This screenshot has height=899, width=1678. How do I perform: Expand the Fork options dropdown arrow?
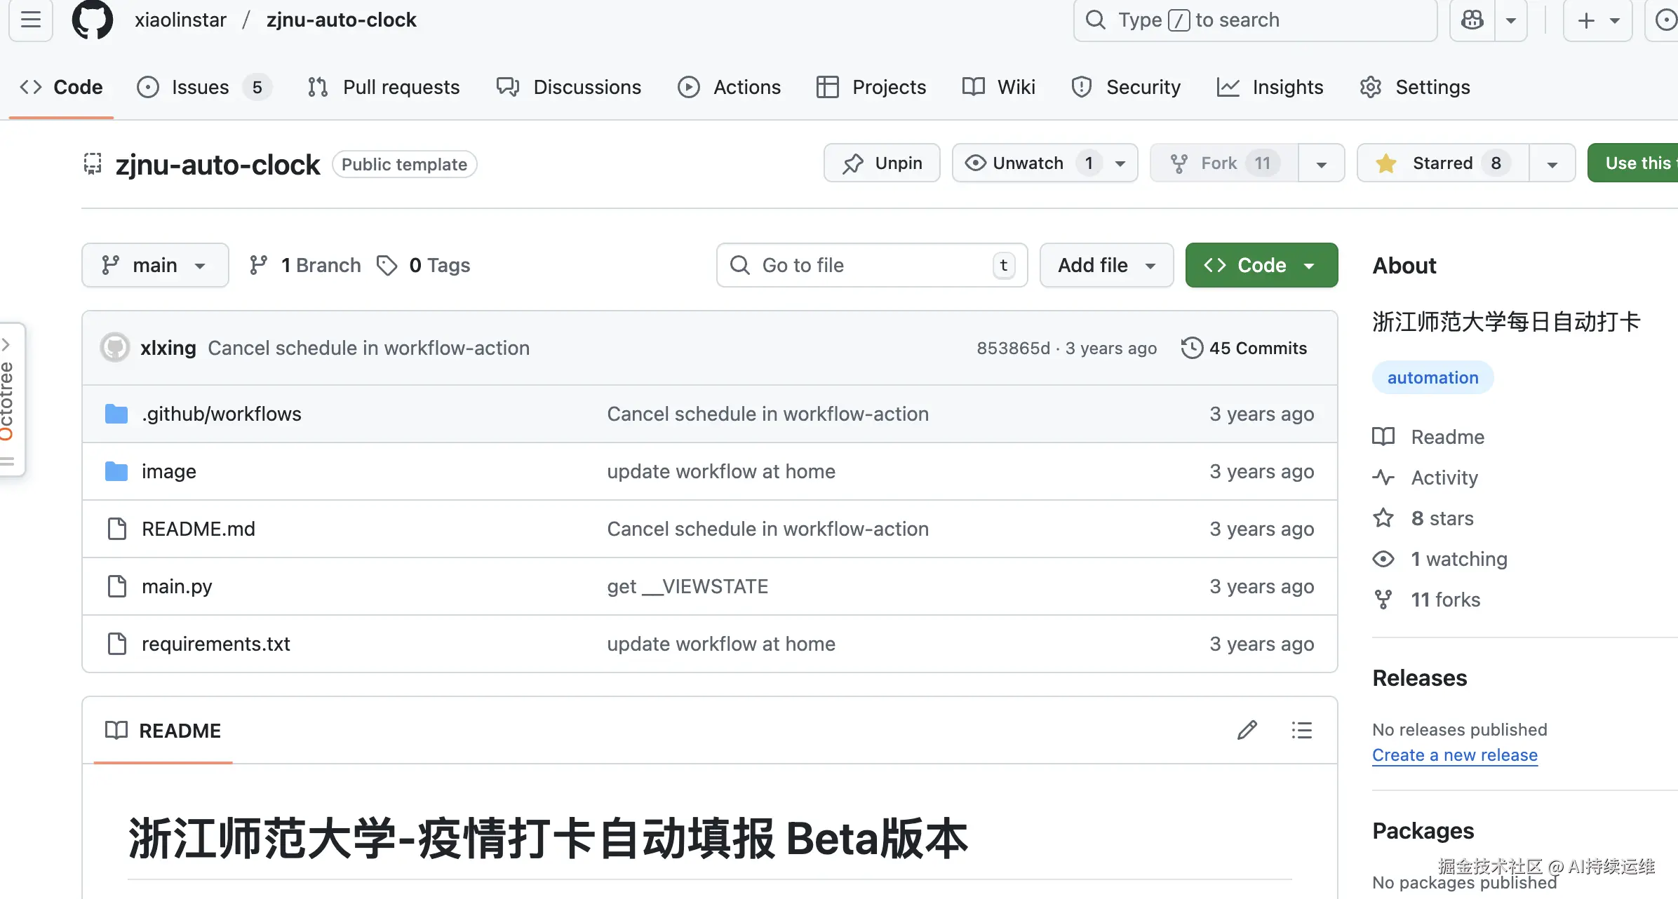point(1322,163)
